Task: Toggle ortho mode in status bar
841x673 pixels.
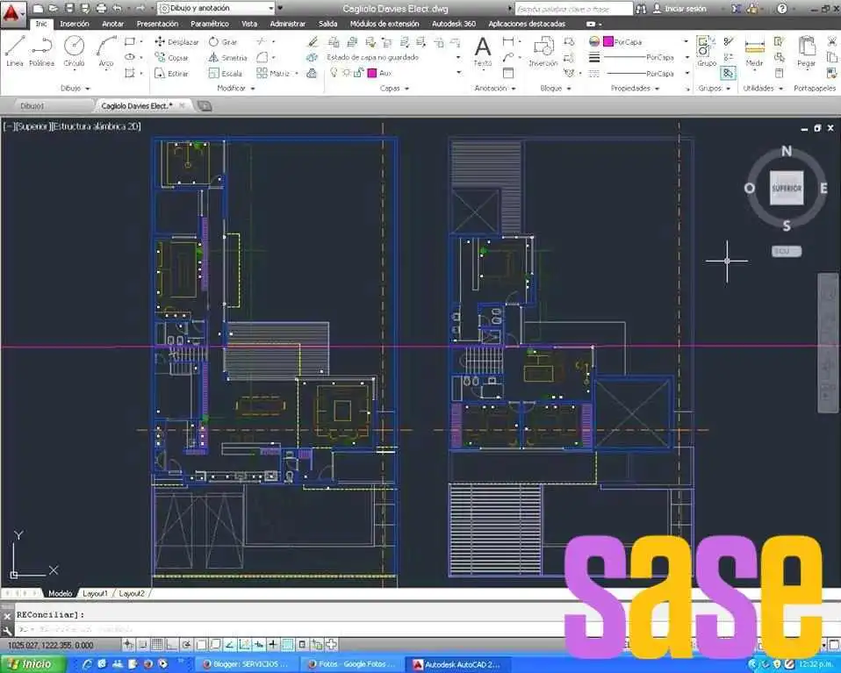Action: coord(171,644)
